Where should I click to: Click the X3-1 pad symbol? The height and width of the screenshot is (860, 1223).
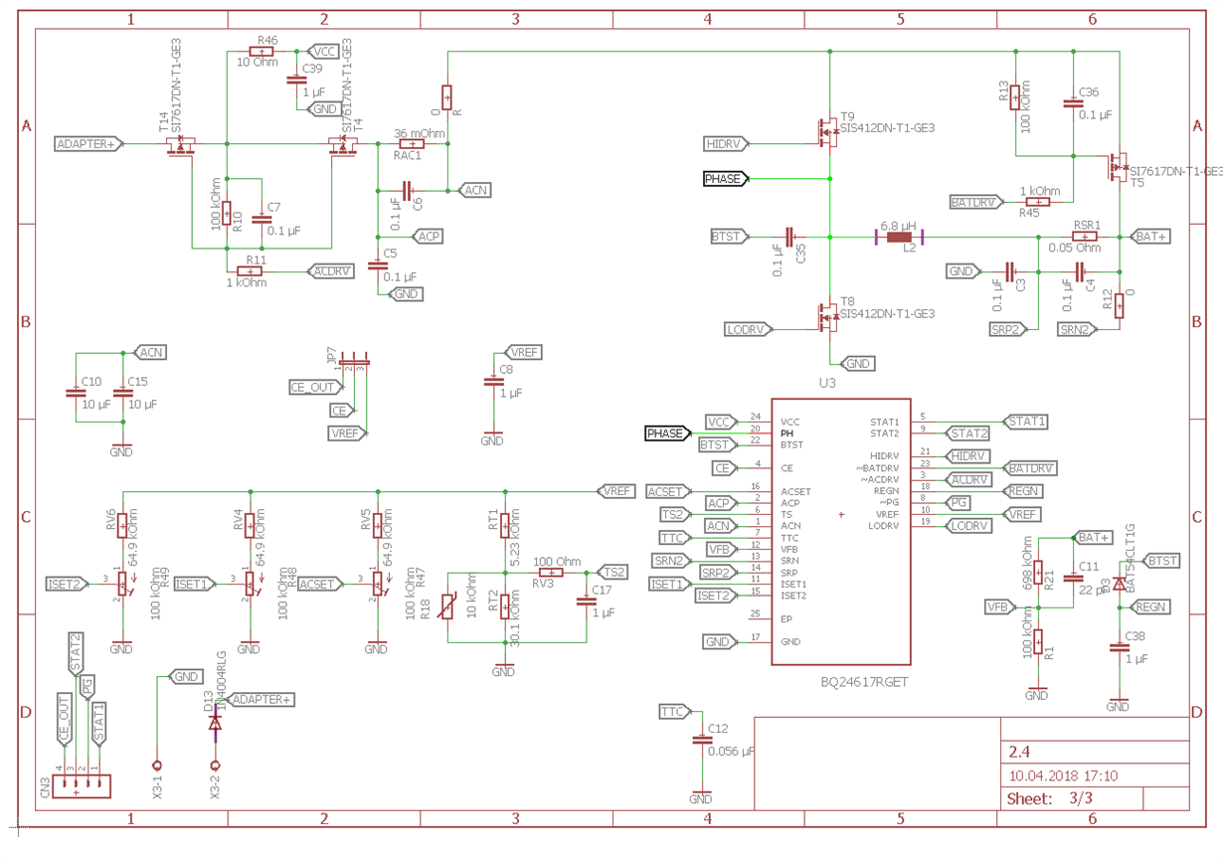(156, 766)
